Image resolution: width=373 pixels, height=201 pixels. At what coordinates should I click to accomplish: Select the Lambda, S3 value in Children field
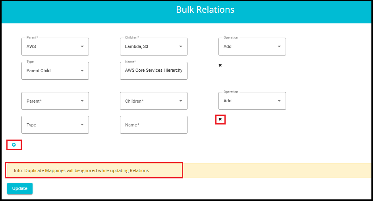pyautogui.click(x=137, y=46)
